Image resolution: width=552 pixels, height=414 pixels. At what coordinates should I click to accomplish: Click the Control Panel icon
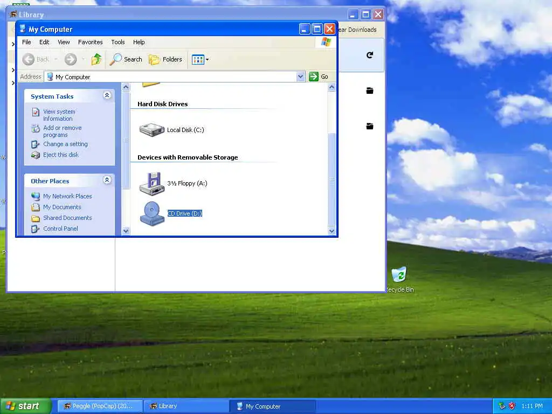(x=35, y=229)
